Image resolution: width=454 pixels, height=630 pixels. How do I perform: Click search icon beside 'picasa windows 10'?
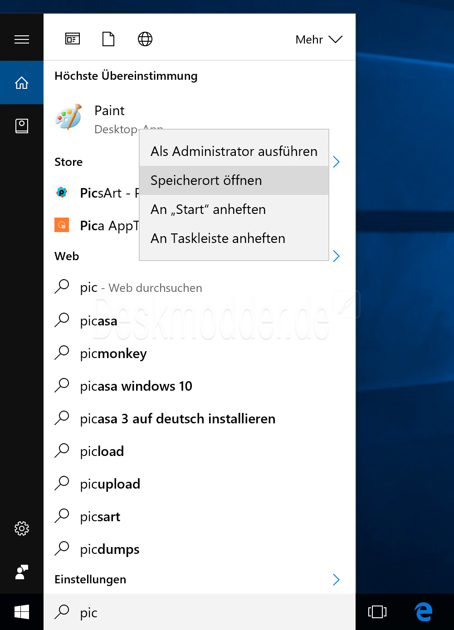(x=62, y=386)
